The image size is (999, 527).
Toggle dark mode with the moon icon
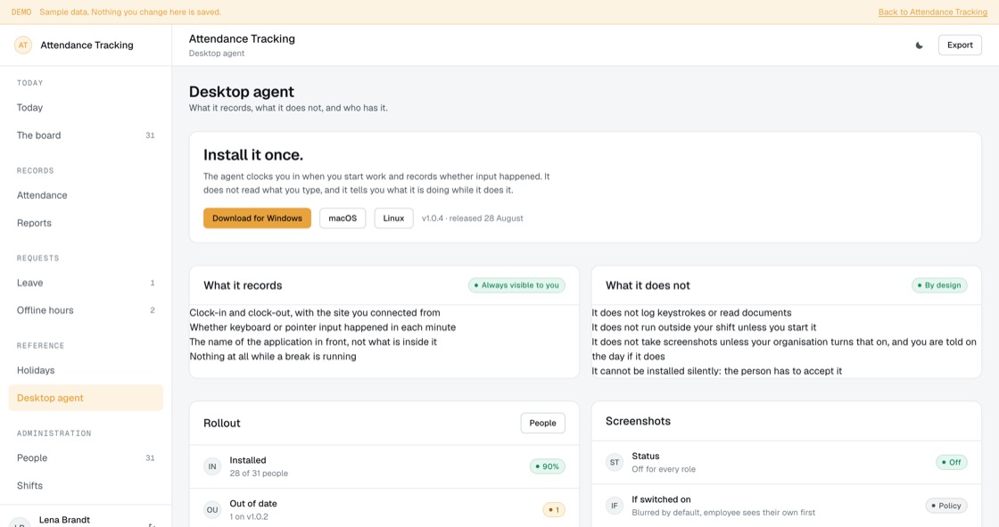click(920, 45)
